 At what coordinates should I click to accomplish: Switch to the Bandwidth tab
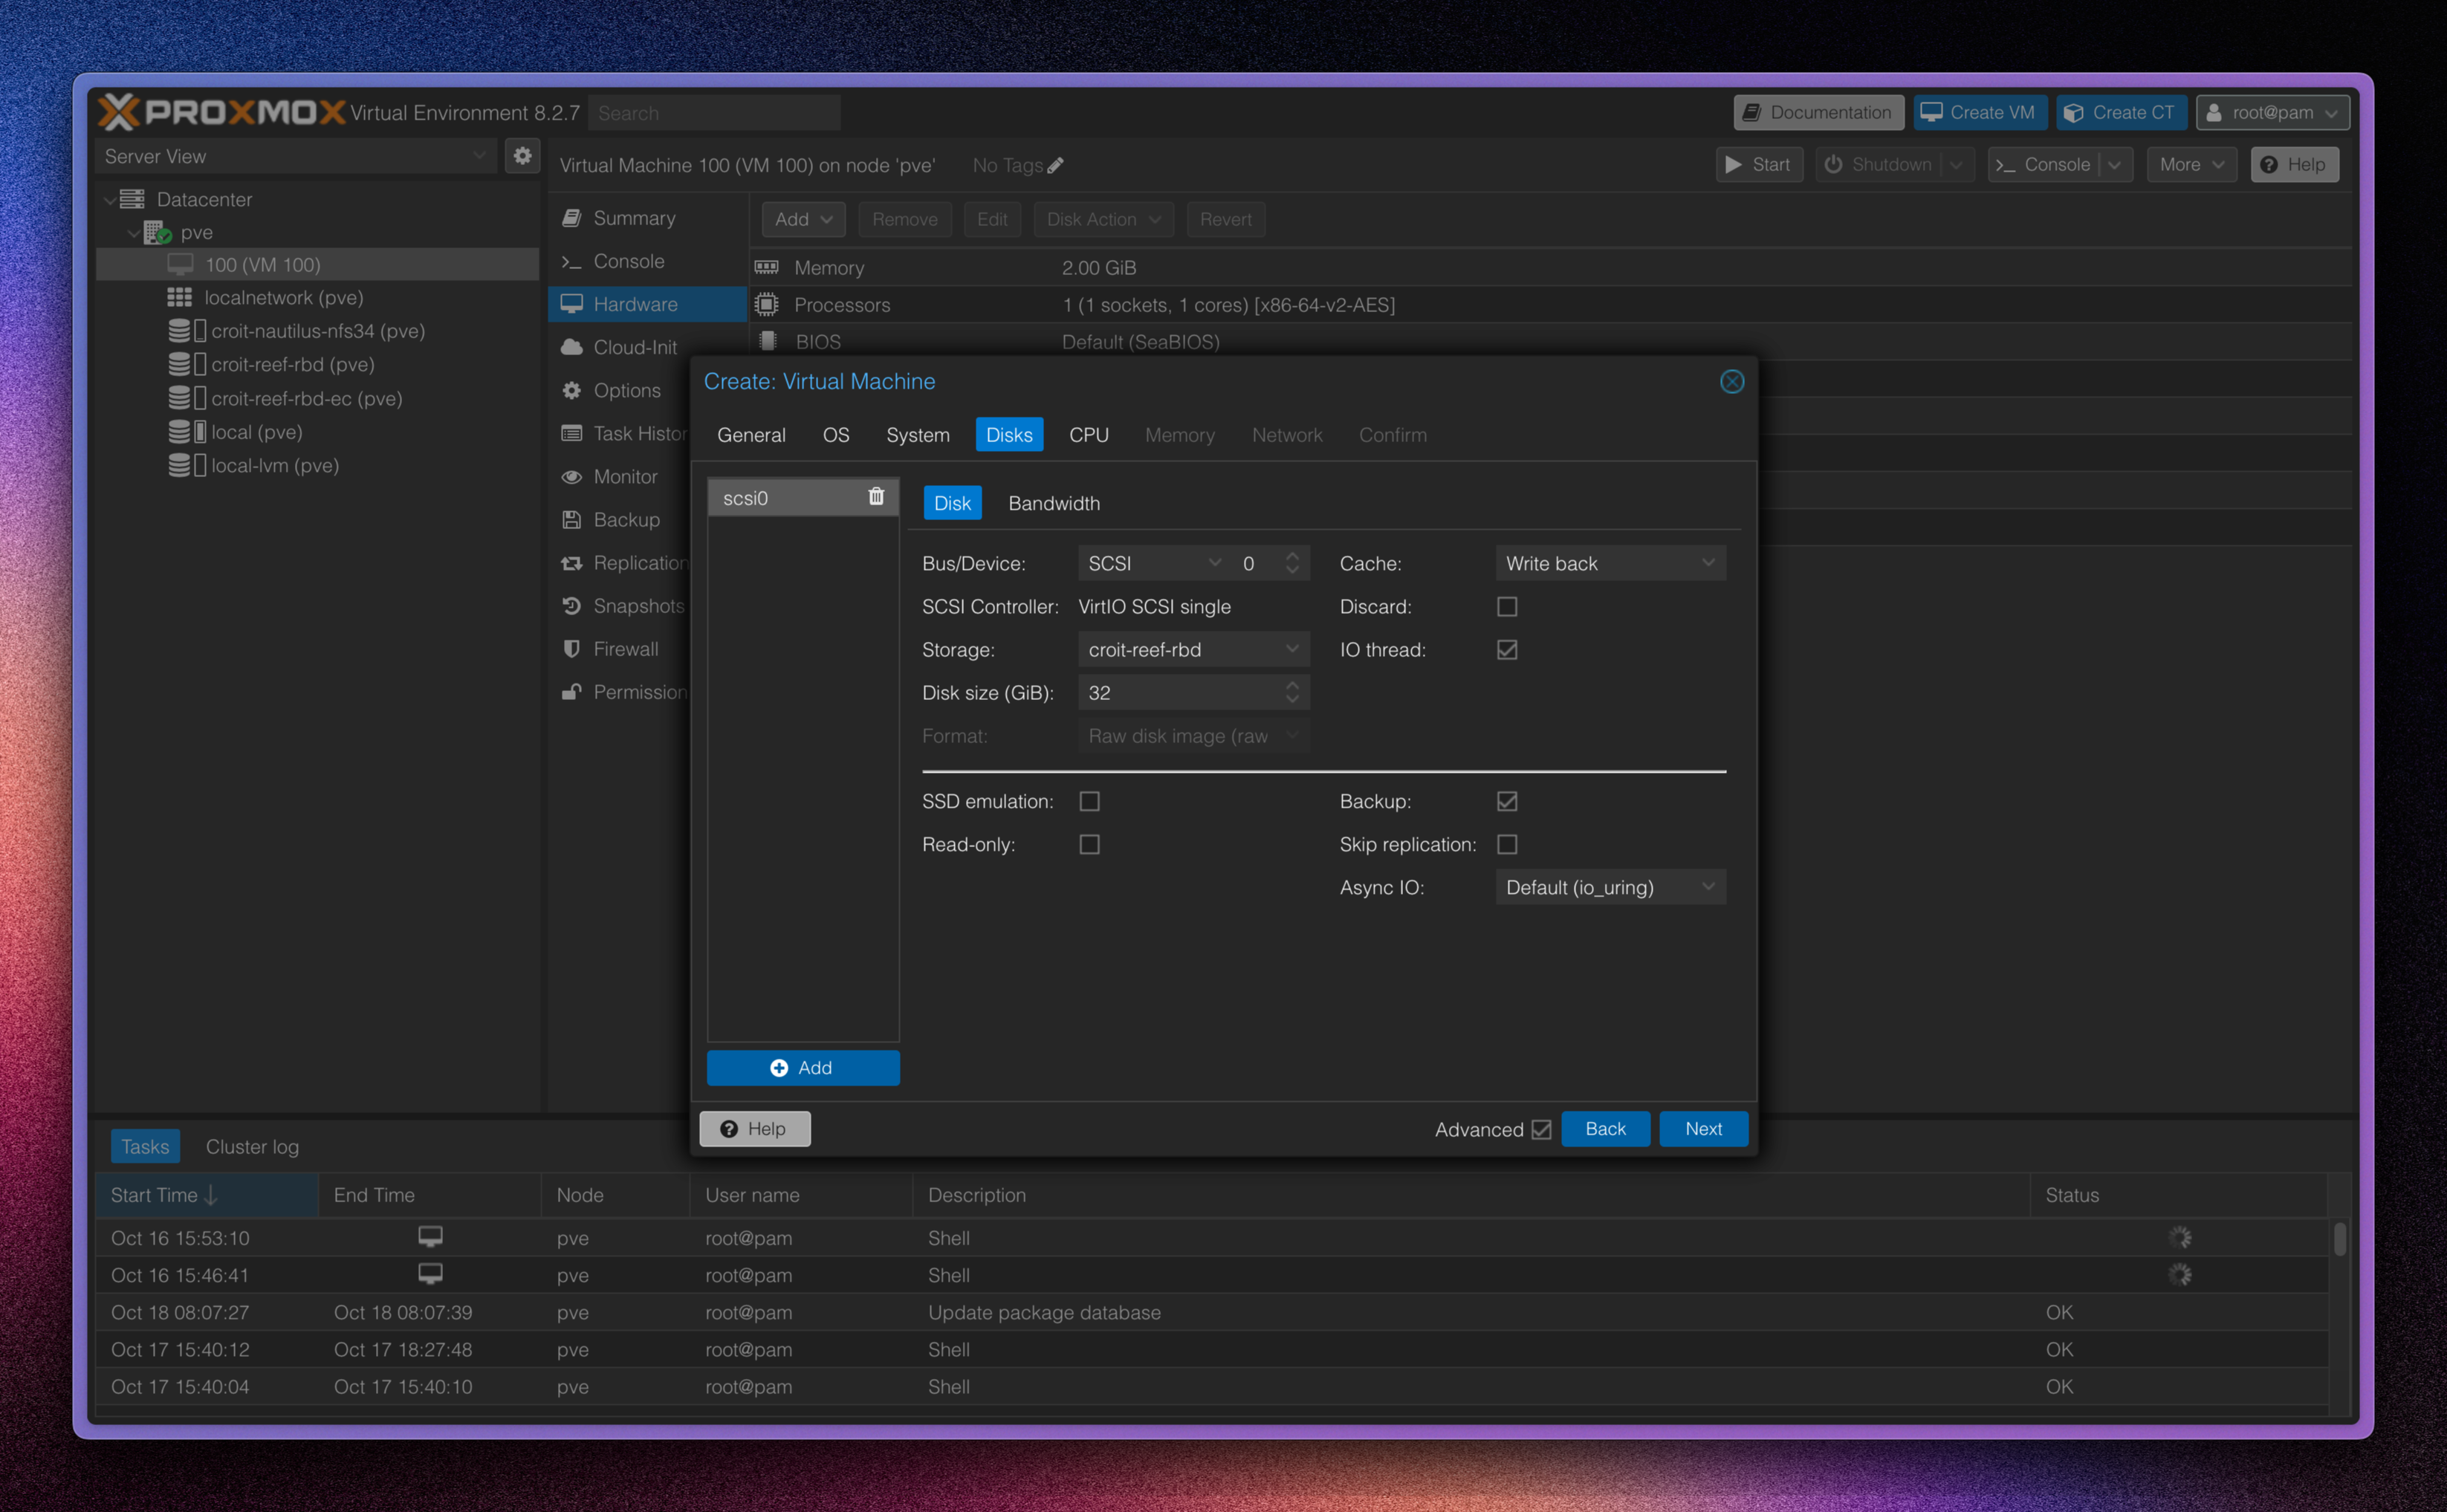coord(1054,503)
